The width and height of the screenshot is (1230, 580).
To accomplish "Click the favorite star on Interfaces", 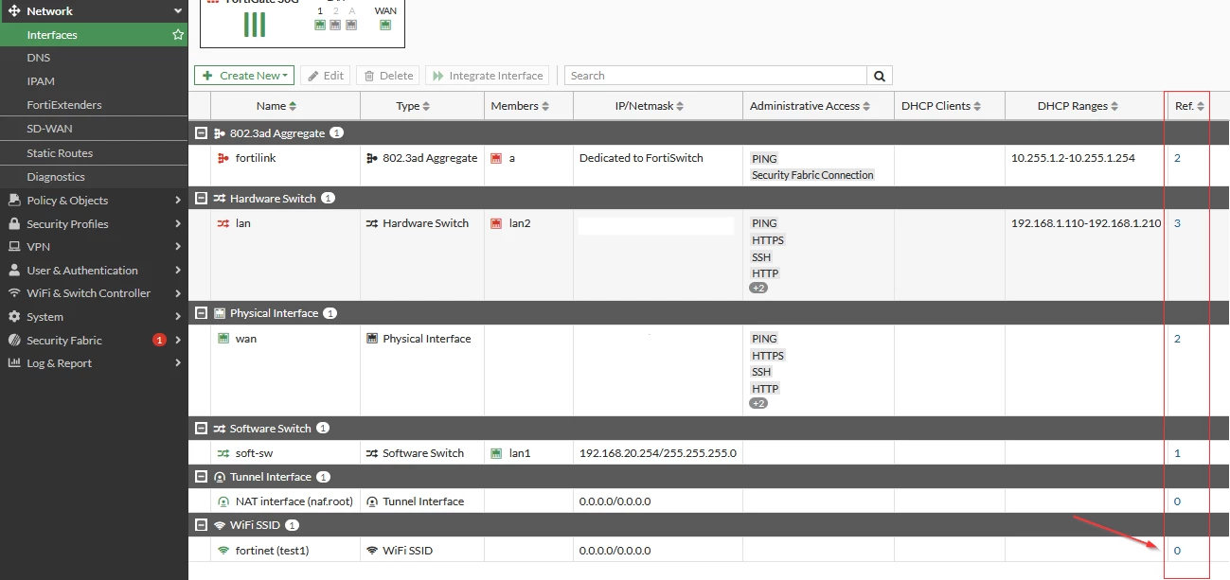I will click(x=178, y=34).
